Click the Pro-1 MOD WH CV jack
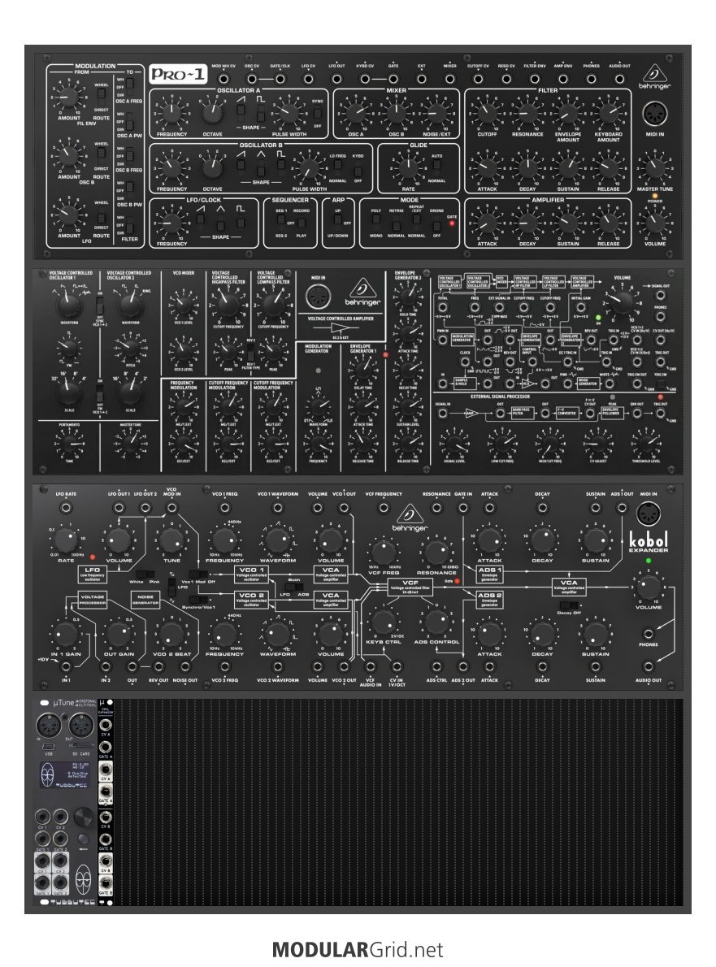Screen dimensions: 716x967 point(223,79)
